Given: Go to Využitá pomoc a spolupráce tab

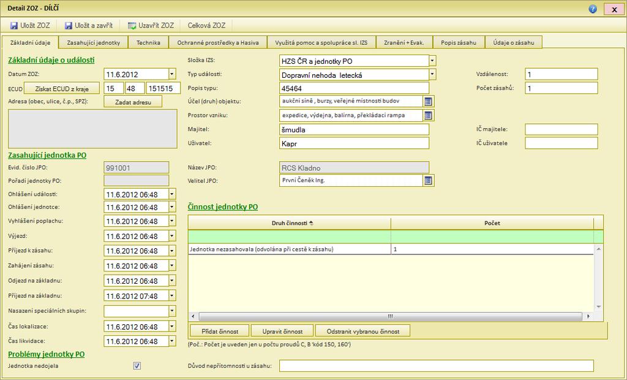Looking at the screenshot, I should tap(321, 42).
